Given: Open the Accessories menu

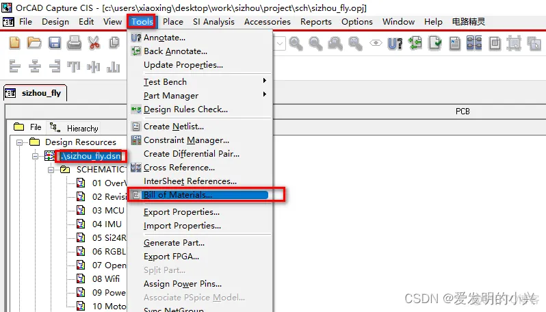Looking at the screenshot, I should click(267, 22).
